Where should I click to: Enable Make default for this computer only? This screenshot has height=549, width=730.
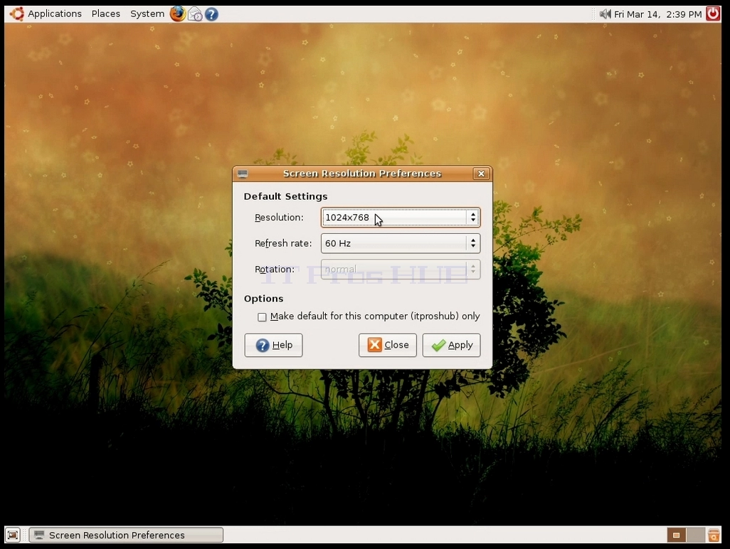click(x=262, y=317)
